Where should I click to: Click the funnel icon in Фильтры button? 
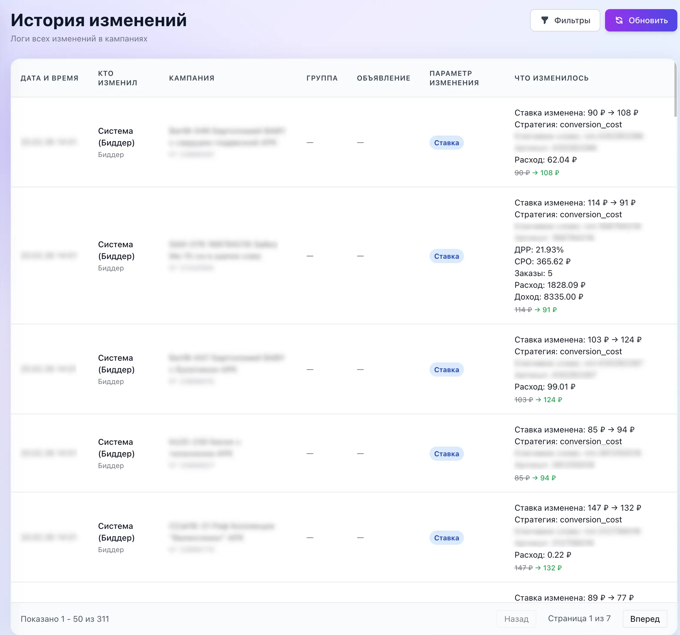(x=544, y=21)
